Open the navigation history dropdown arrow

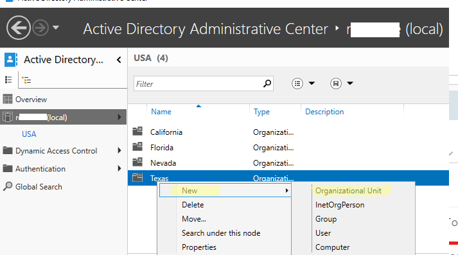pos(56,28)
